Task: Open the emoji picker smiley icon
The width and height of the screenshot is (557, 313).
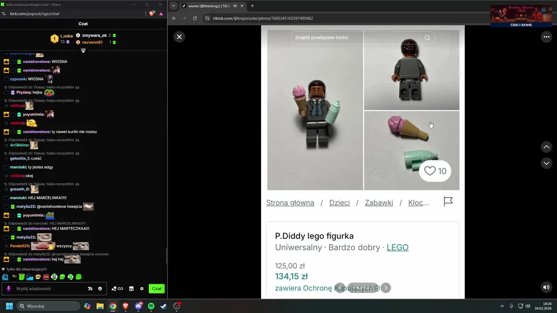Action: 100,289
